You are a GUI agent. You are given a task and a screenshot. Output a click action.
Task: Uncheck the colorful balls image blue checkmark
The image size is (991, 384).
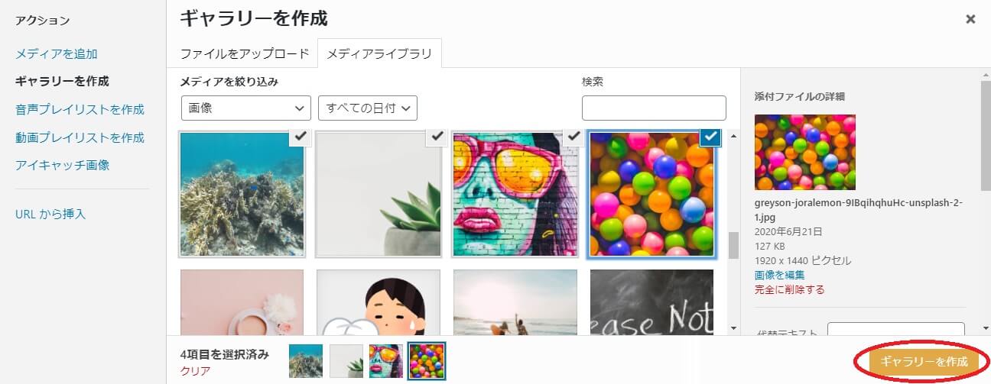[x=710, y=137]
